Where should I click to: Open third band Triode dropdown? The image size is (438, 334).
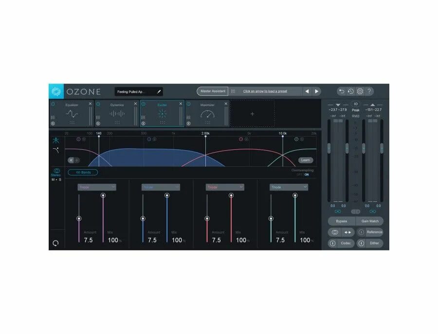(225, 187)
